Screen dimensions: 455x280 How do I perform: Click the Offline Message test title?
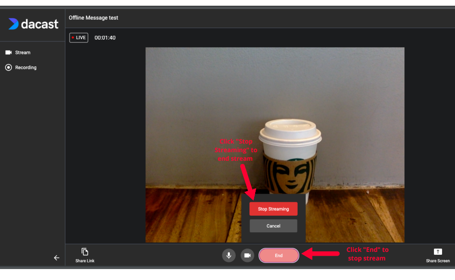[x=93, y=18]
